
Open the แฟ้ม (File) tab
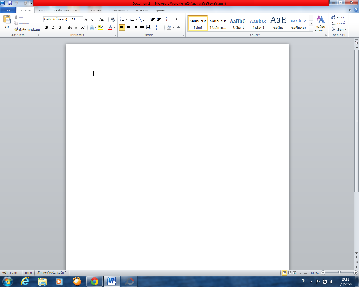pyautogui.click(x=8, y=10)
